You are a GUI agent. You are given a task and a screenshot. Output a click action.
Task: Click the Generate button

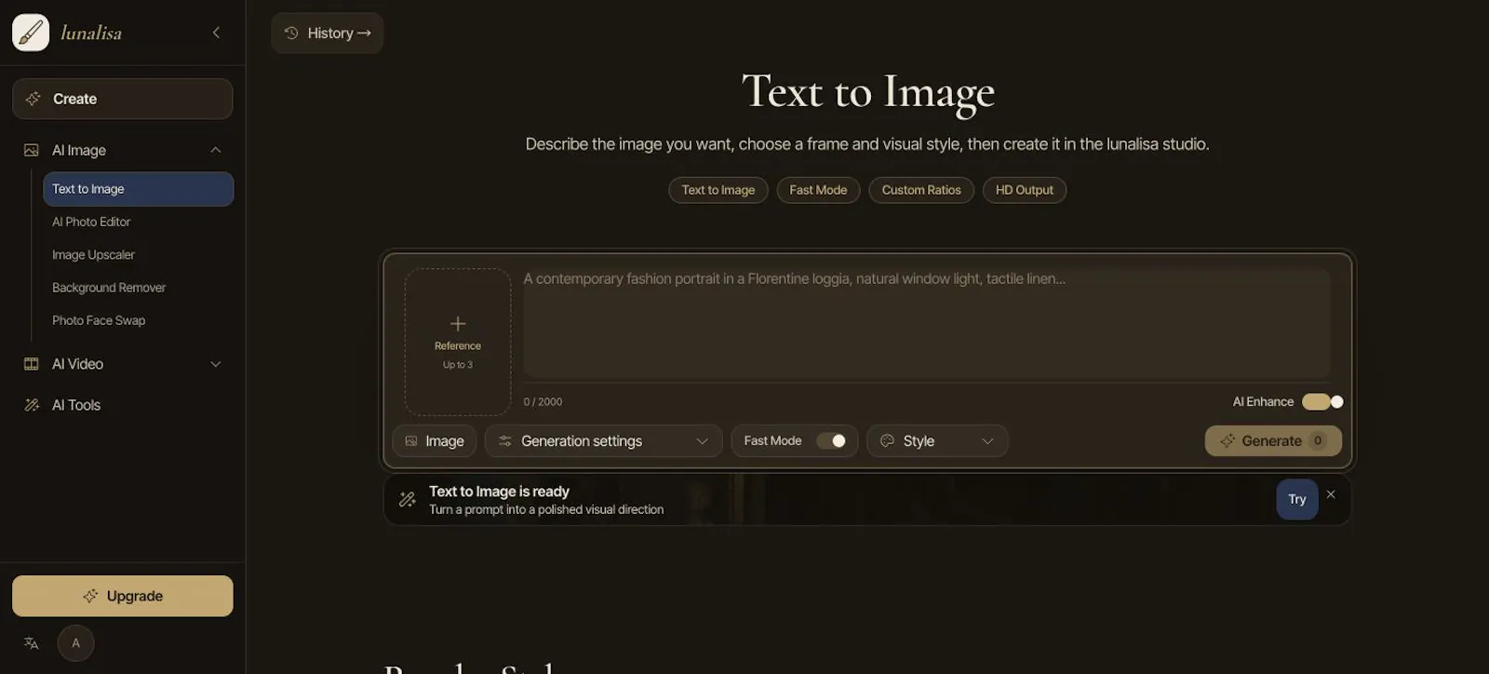pos(1273,441)
